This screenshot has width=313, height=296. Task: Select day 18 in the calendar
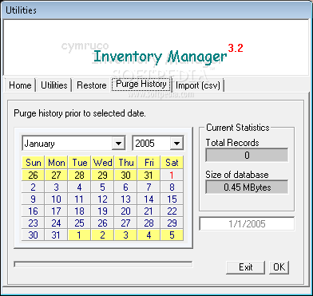click(79, 211)
